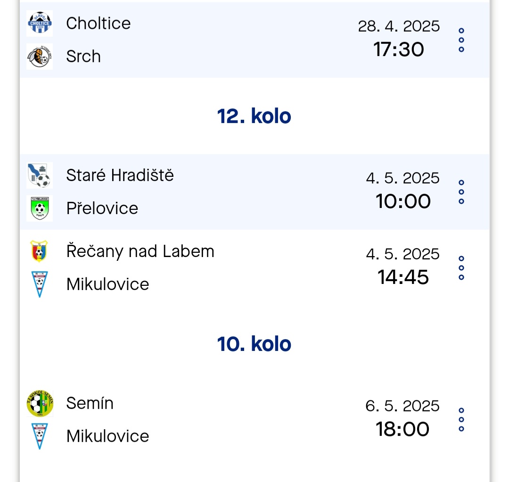
Task: Open the Semín team name link
Action: pos(90,403)
